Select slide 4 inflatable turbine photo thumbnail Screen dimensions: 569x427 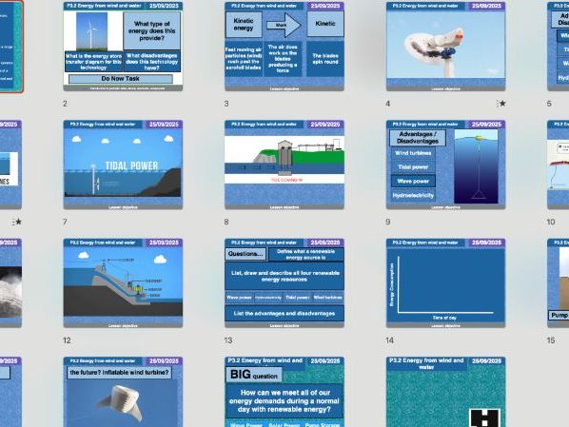pyautogui.click(x=445, y=47)
